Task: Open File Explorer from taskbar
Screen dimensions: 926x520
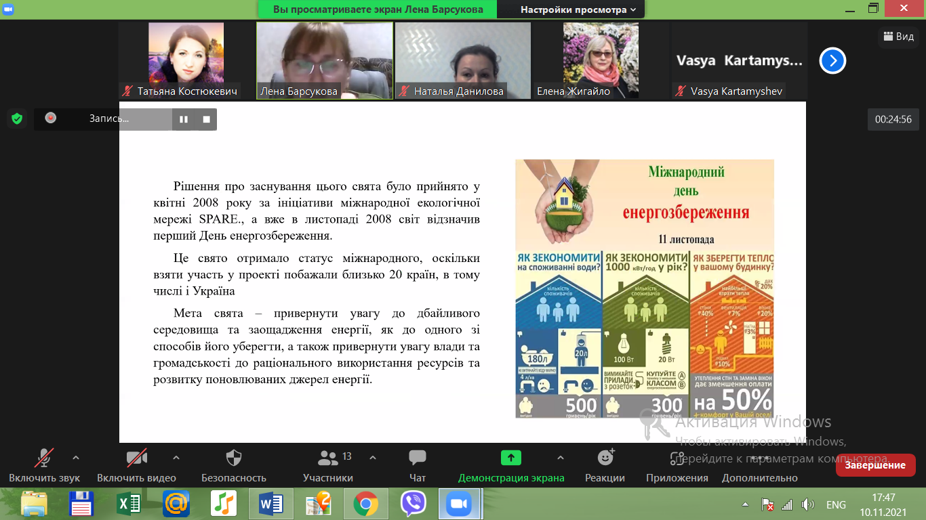Action: [34, 504]
